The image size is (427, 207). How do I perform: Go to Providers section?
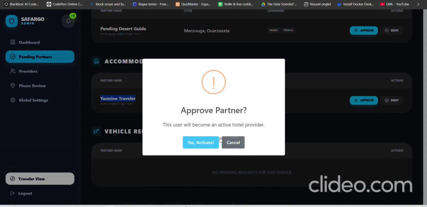(28, 71)
